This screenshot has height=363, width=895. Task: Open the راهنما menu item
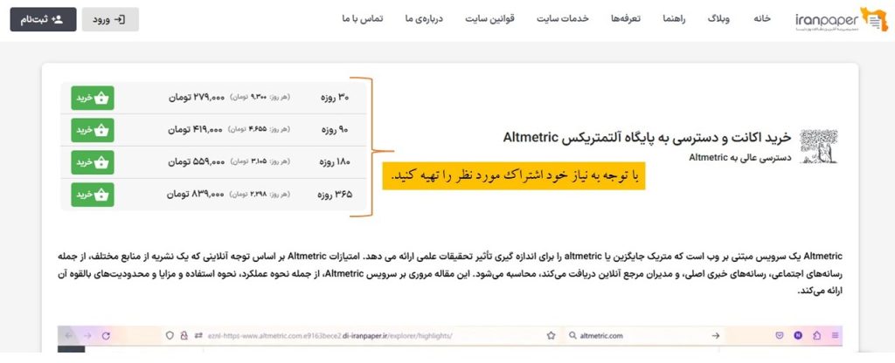point(674,19)
